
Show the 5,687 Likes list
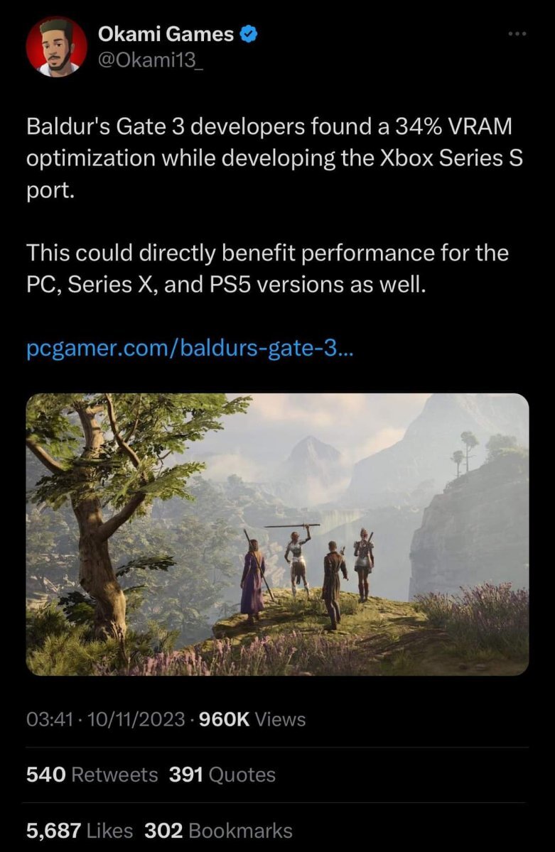[80, 830]
